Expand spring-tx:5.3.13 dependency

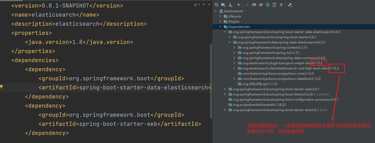234,53
